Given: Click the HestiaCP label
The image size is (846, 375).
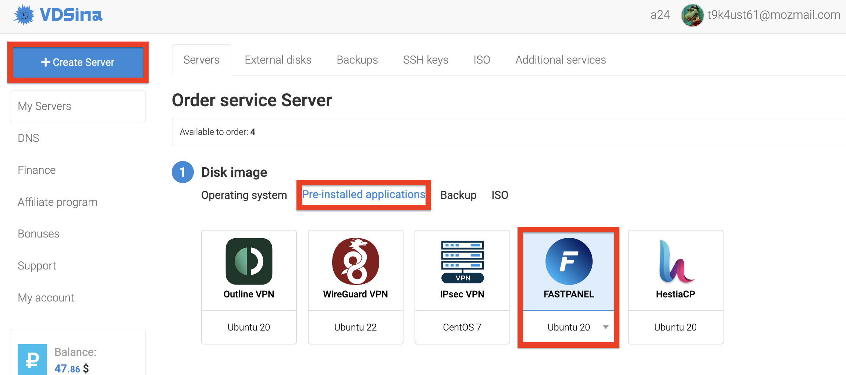Looking at the screenshot, I should [676, 294].
